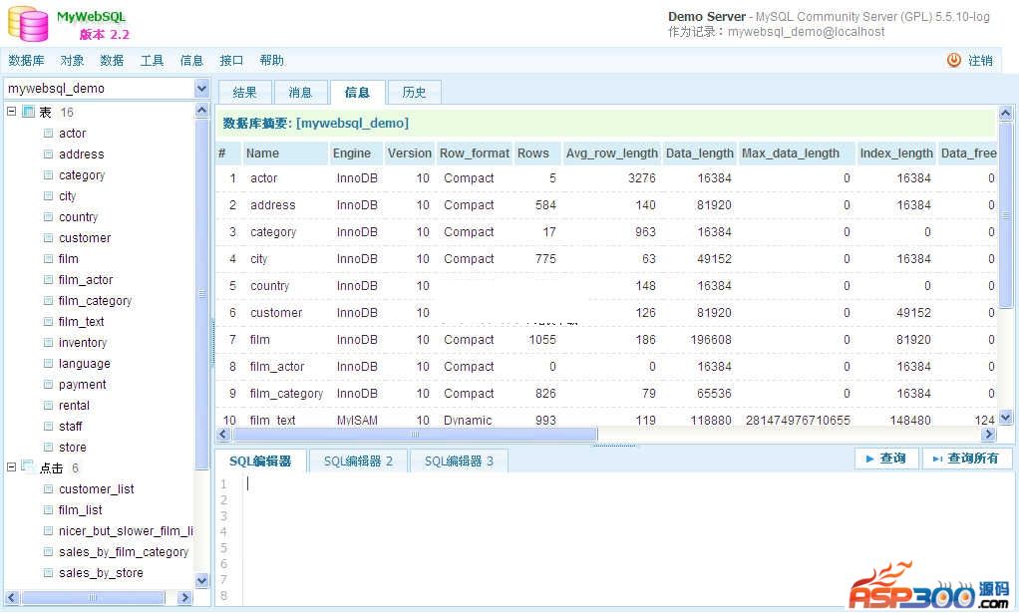Click the MyWebSQL database logo icon
Image resolution: width=1019 pixels, height=613 pixels.
tap(28, 24)
